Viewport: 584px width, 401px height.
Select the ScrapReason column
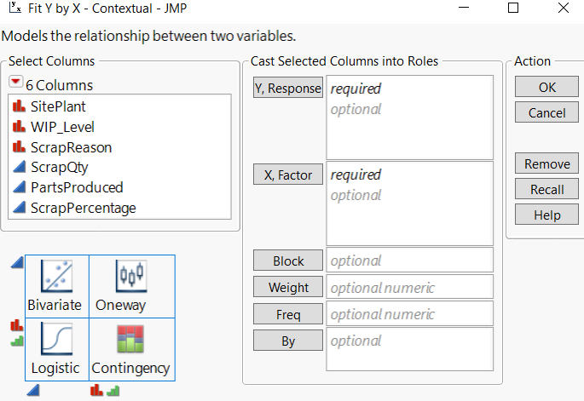click(x=71, y=147)
